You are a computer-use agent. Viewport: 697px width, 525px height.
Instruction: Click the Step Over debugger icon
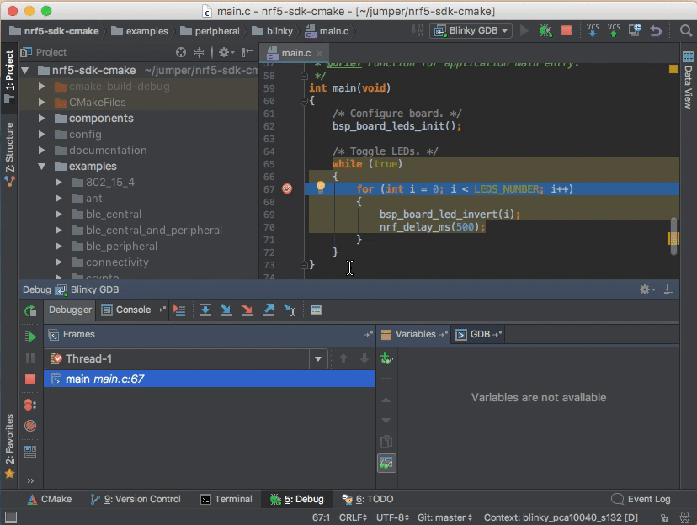pyautogui.click(x=205, y=310)
